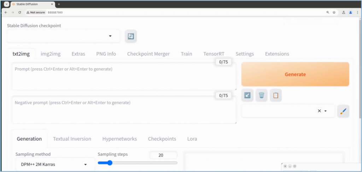362x172 pixels.
Task: Clear styles selection with the X
Action: pos(319,111)
